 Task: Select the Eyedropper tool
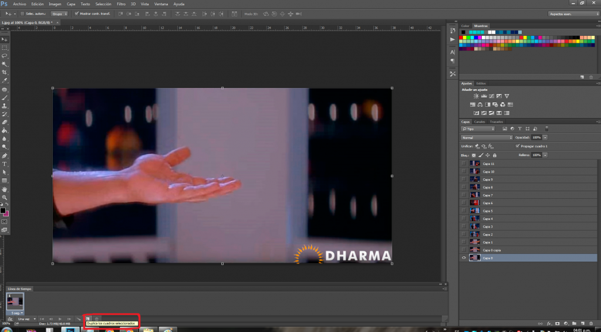pos(5,80)
